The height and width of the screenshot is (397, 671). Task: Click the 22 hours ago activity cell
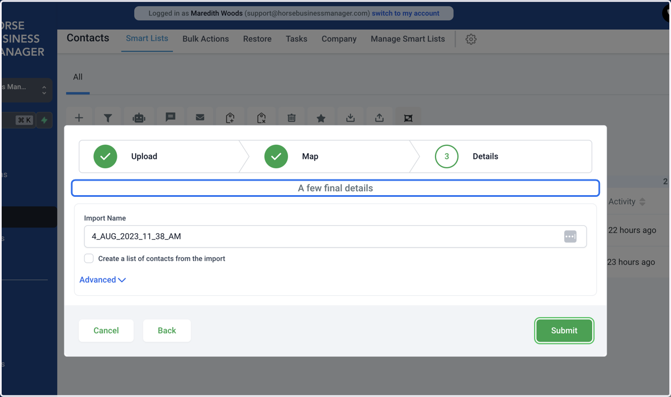click(x=632, y=230)
